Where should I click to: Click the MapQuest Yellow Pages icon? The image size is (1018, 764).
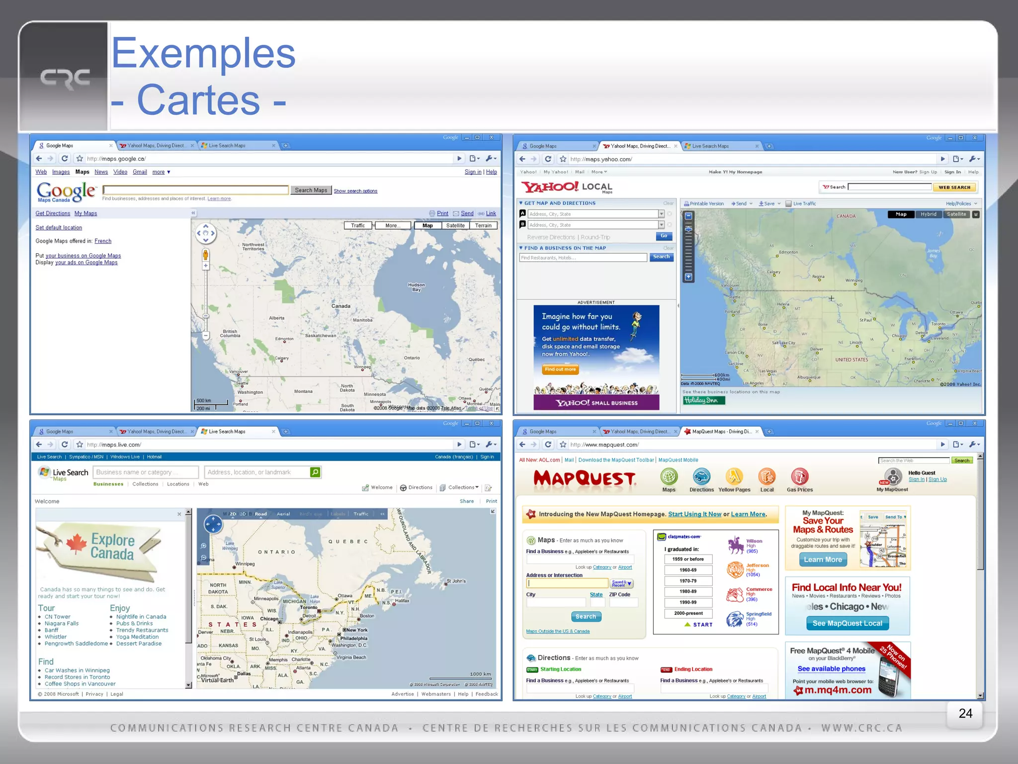pos(734,477)
